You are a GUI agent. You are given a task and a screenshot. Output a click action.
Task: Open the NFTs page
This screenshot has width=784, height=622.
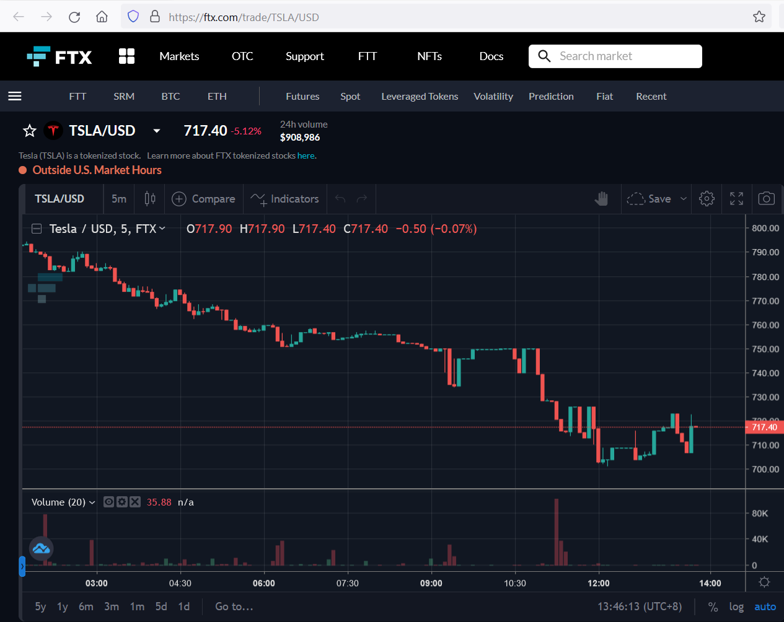[x=429, y=56]
